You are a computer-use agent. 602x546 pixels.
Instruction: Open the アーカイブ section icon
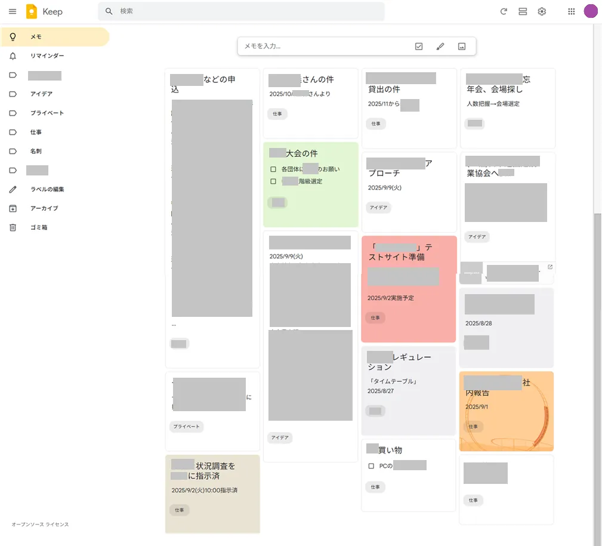pyautogui.click(x=13, y=209)
